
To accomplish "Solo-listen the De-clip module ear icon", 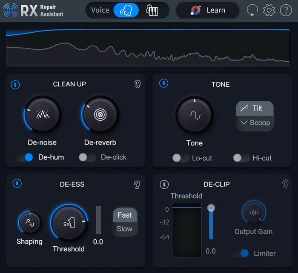I will click(285, 184).
